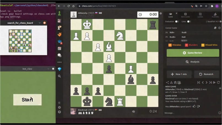Open the Analysis button
This screenshot has width=222, height=125.
[x=193, y=62]
